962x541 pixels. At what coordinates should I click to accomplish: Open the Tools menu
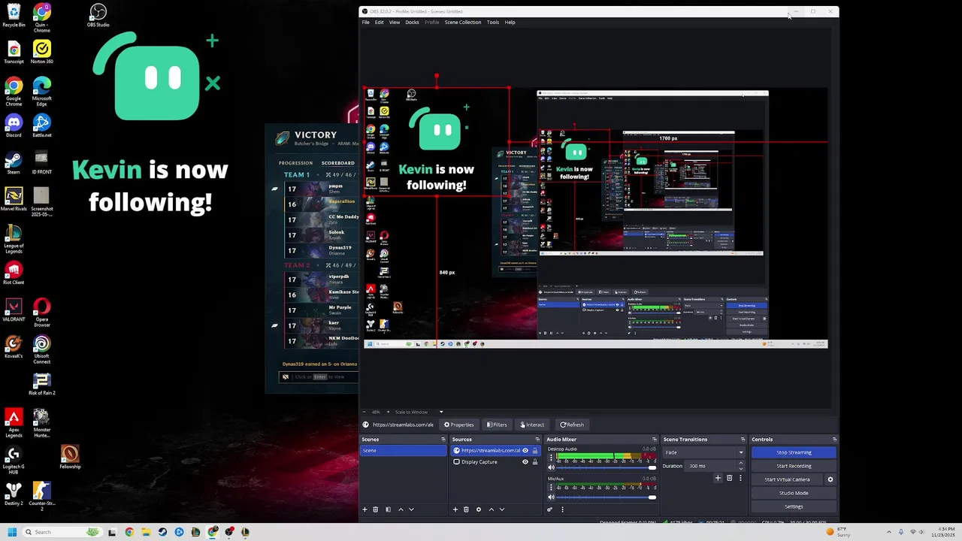click(x=492, y=22)
